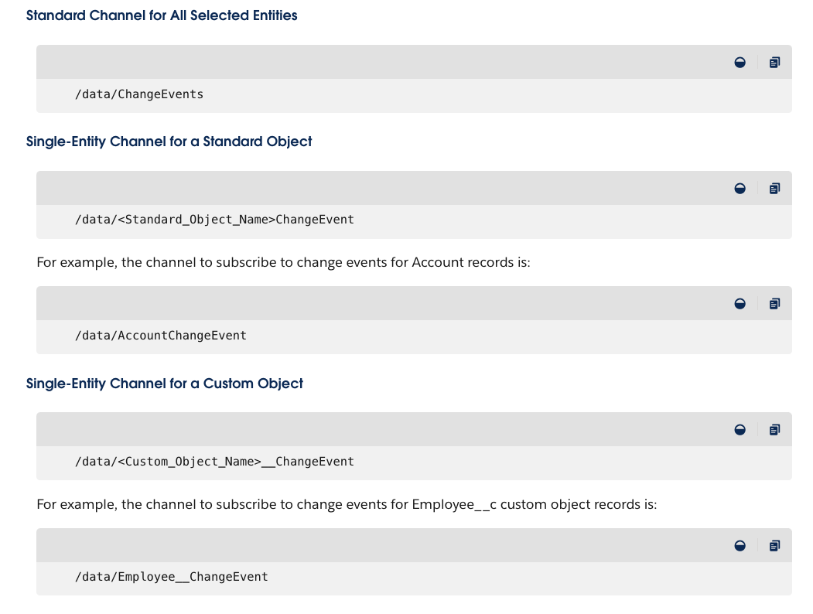This screenshot has width=813, height=614.
Task: Select the /data/<Custom_Object_Name>__ChangeEvent code text
Action: (214, 461)
